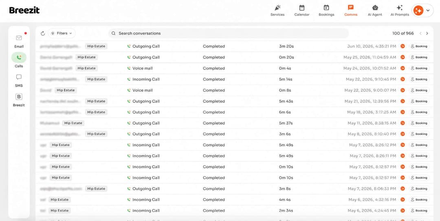Click date May 7, 2026, 8:26:12 PM
Viewport: 440px width, 221px height.
click(373, 145)
